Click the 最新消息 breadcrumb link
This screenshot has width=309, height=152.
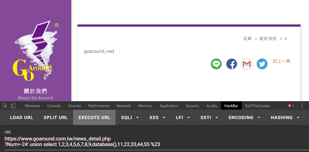pos(268,39)
